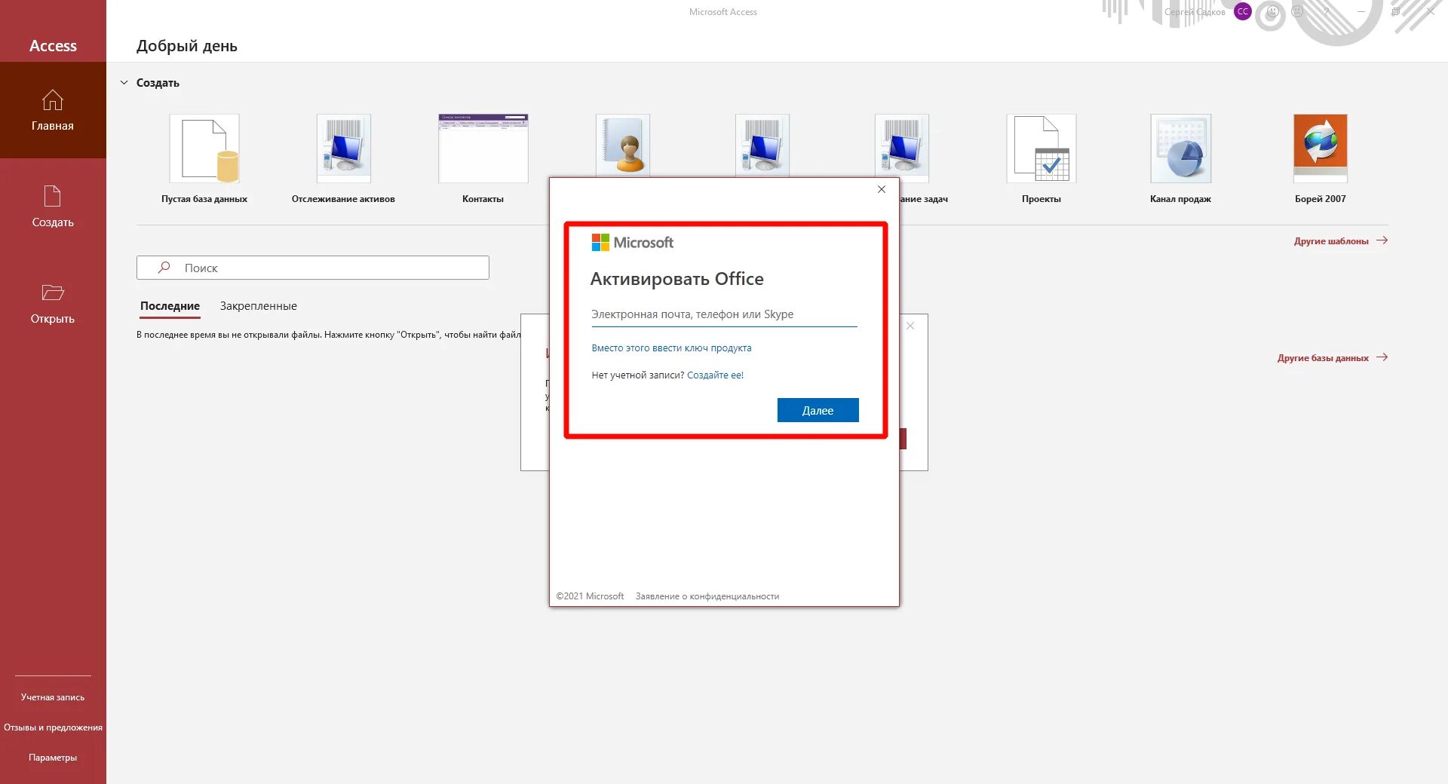Select the Пустая база данных template icon
1448x784 pixels.
tap(204, 149)
